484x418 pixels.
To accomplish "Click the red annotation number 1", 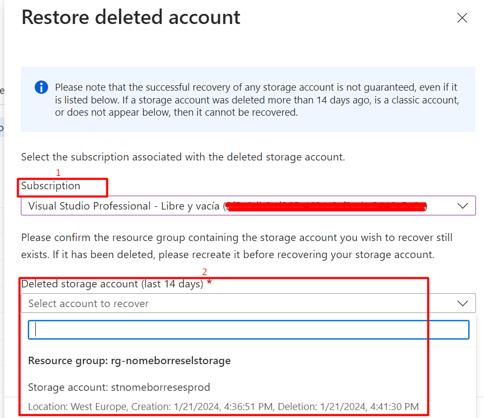I will click(58, 173).
